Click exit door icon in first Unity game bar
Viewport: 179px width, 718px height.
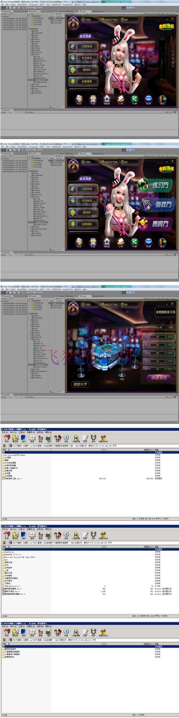click(163, 99)
